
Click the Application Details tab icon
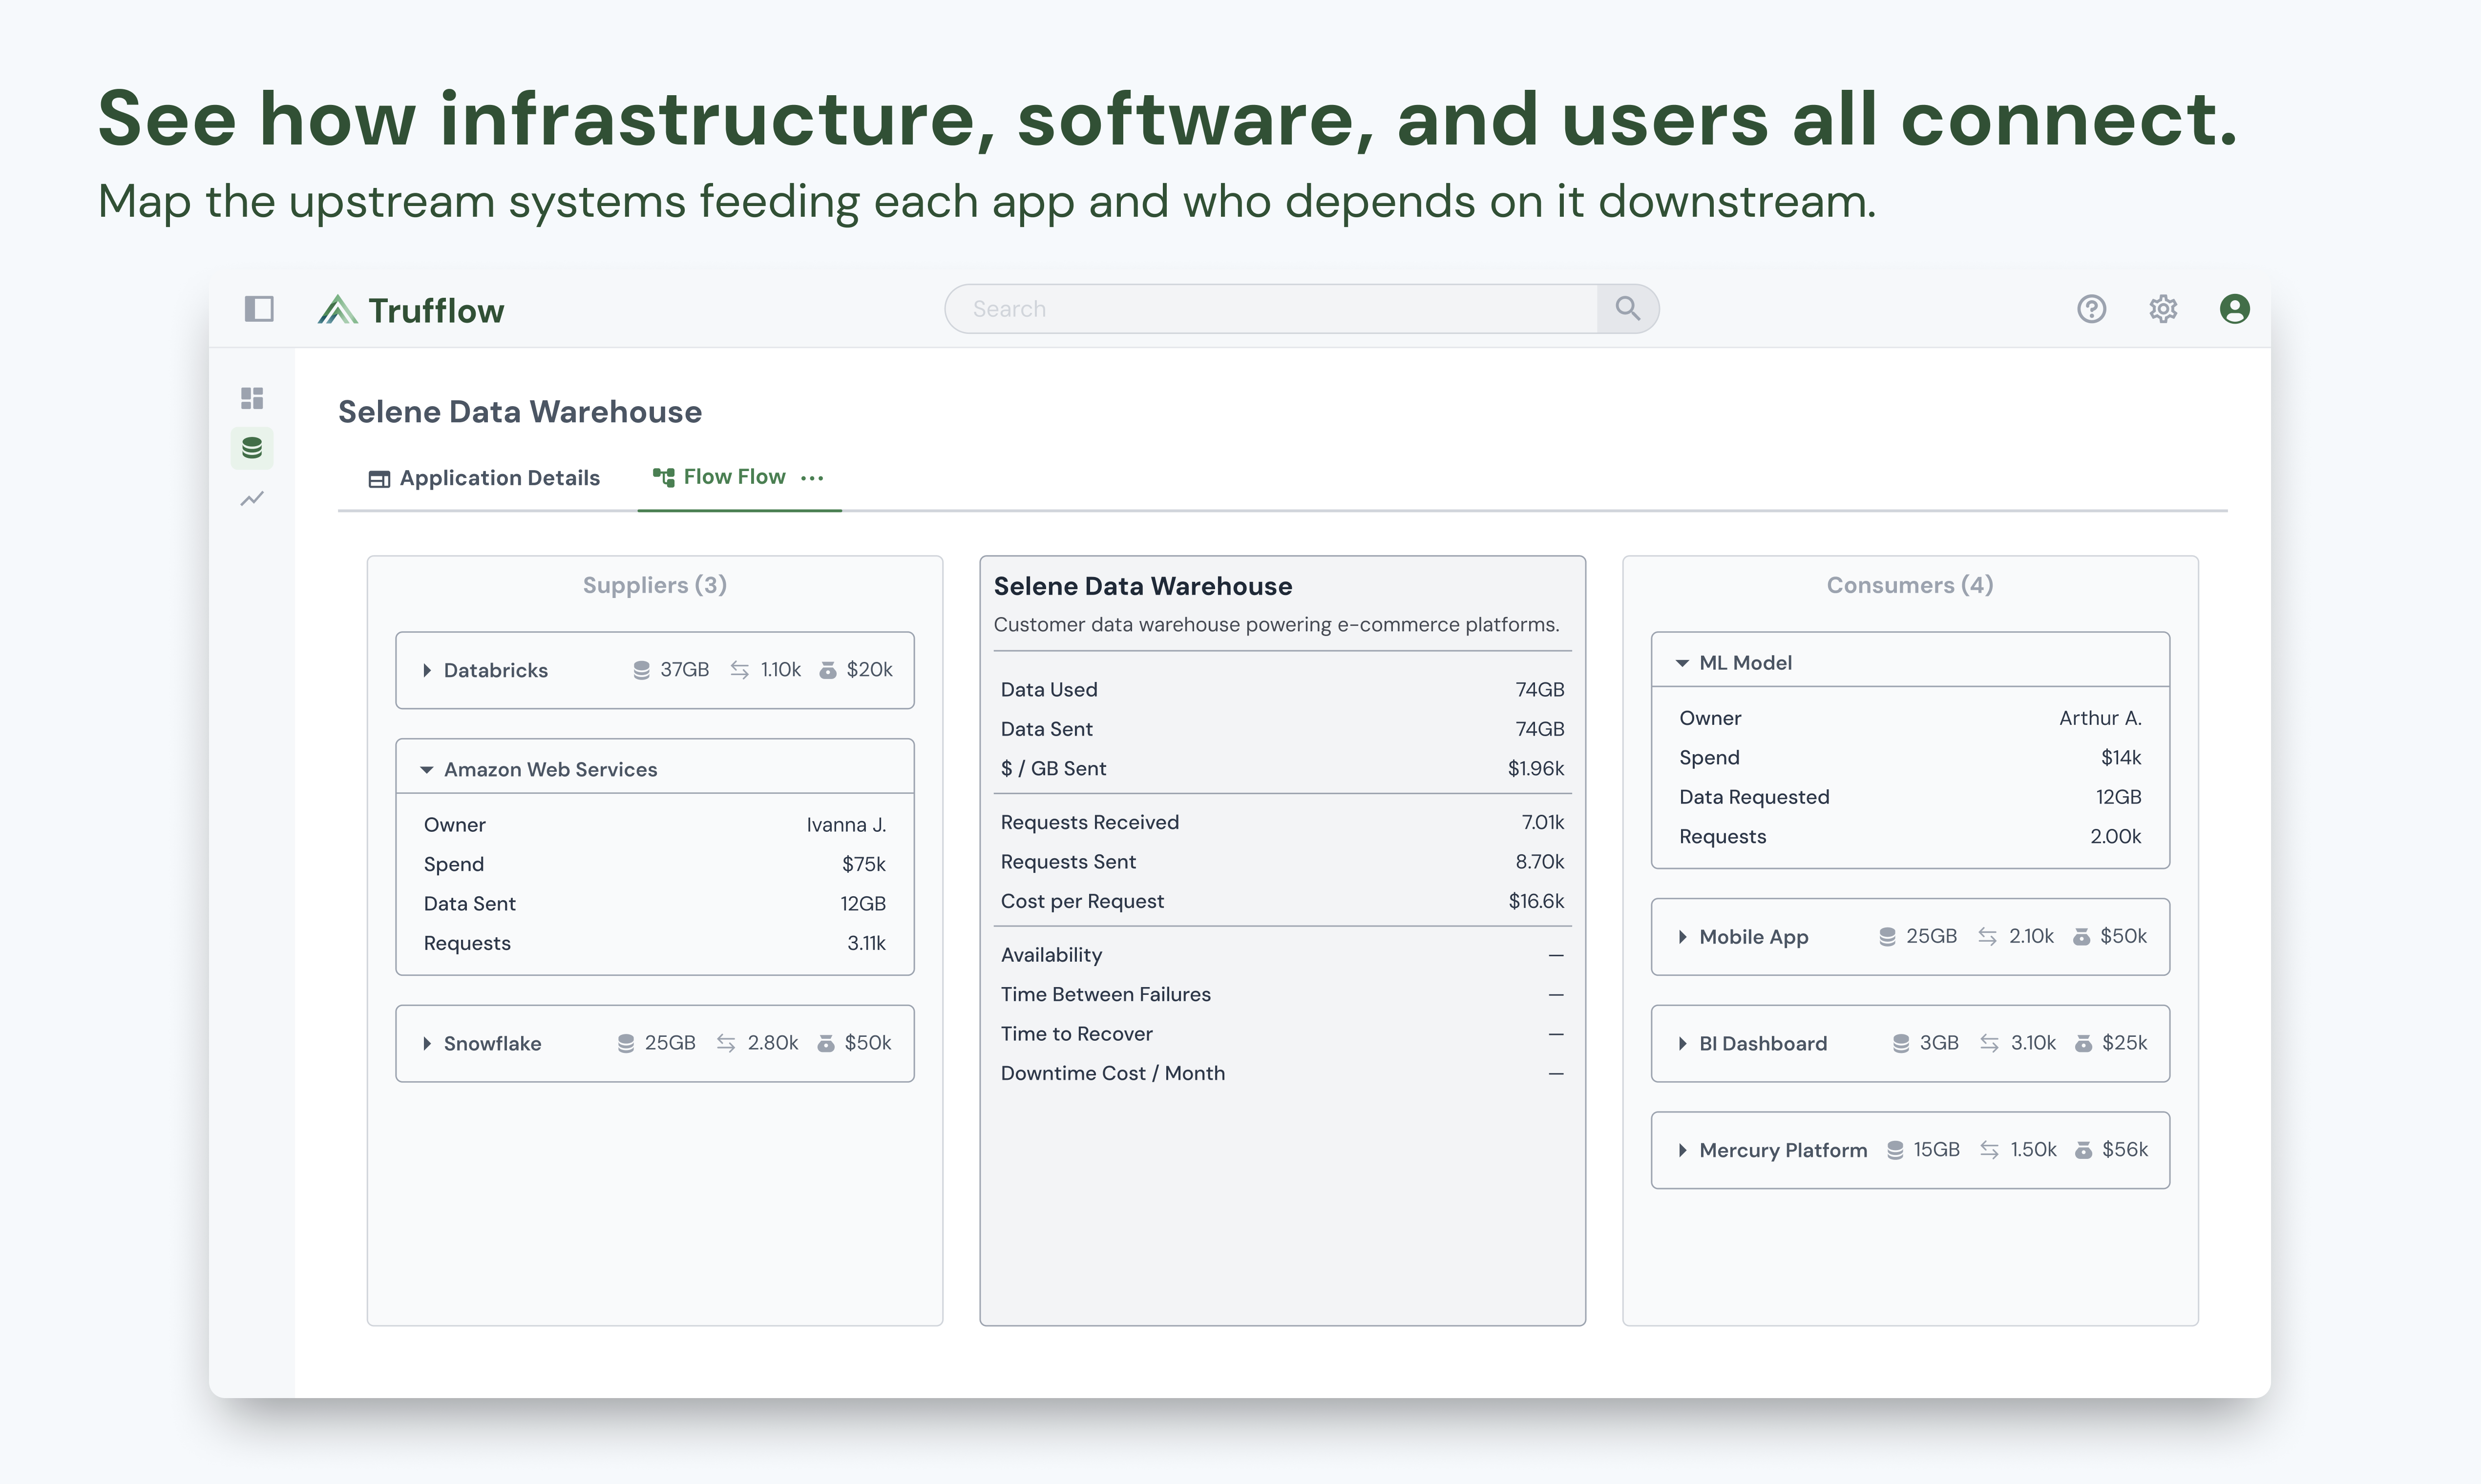[379, 479]
